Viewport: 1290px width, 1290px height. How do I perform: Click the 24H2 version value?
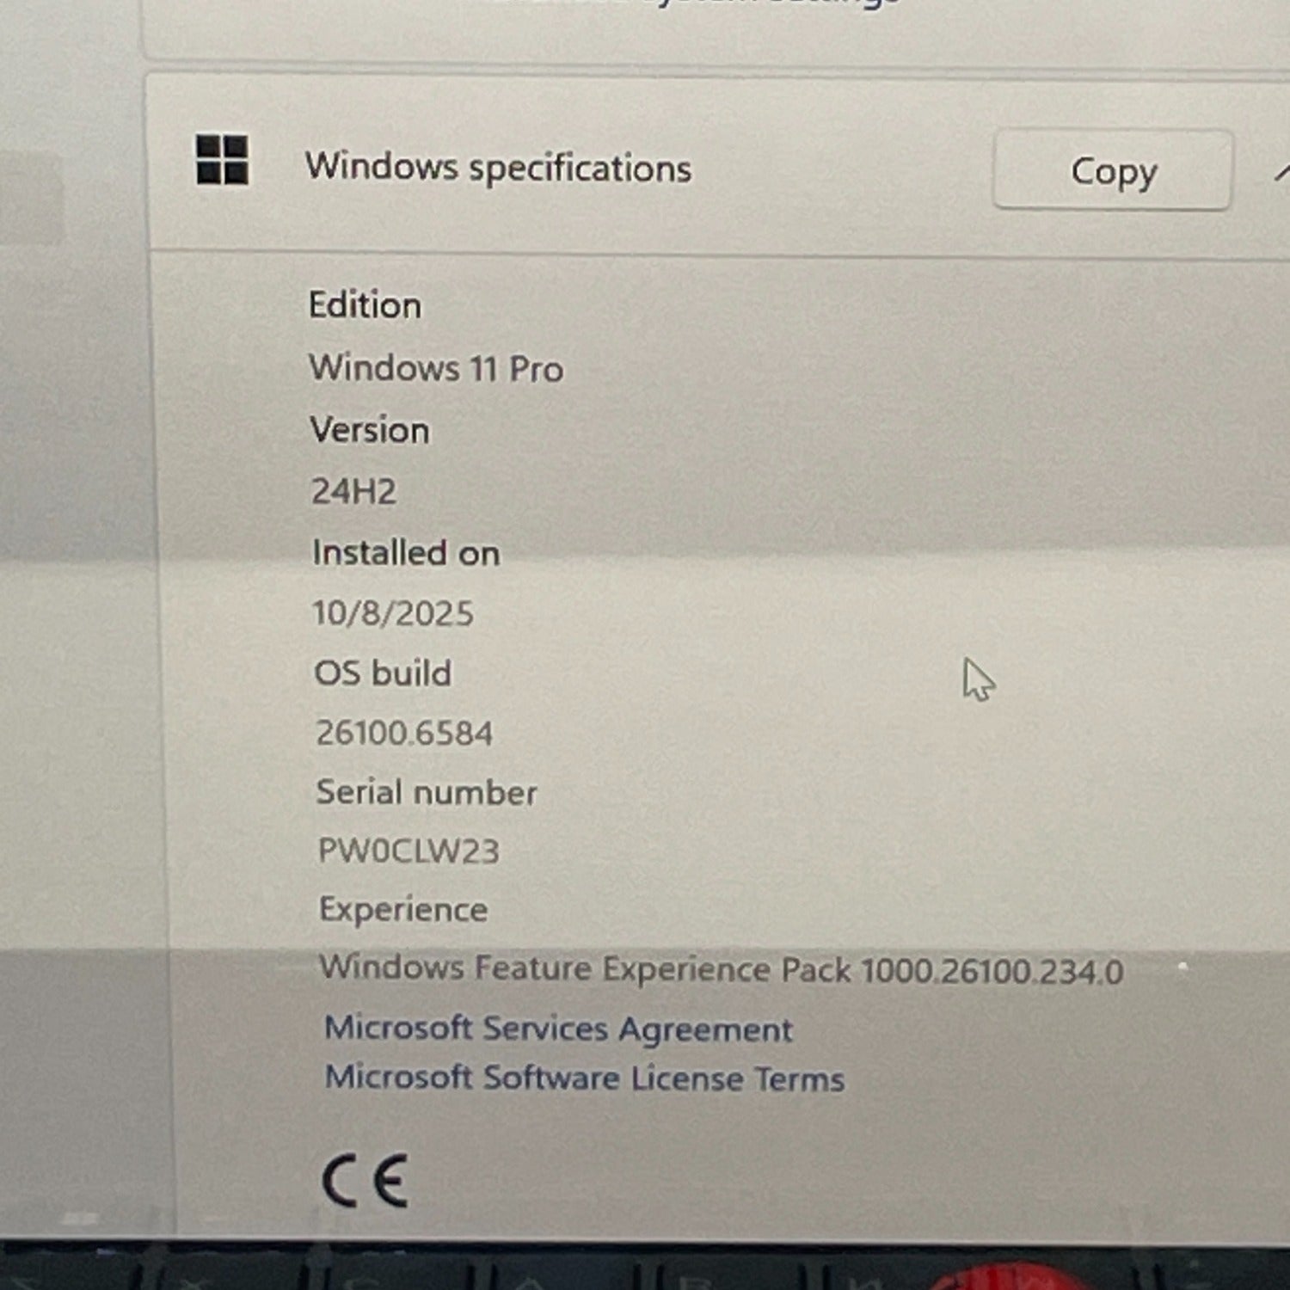(x=353, y=491)
